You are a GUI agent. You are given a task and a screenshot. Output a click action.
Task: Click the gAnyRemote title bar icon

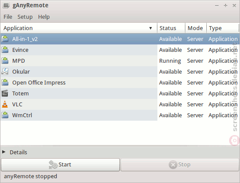(x=6, y=6)
